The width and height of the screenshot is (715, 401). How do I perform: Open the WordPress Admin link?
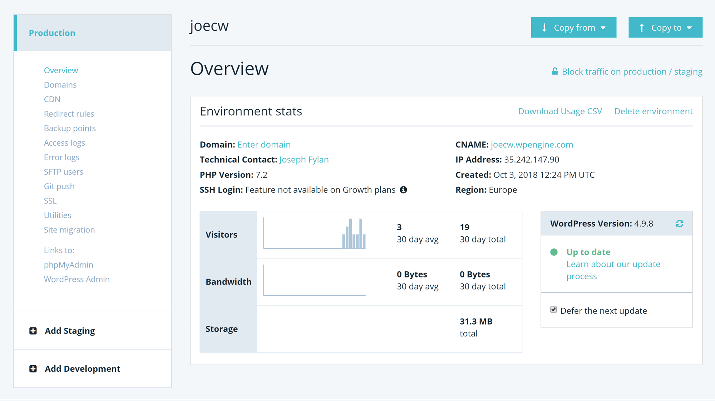tap(77, 279)
